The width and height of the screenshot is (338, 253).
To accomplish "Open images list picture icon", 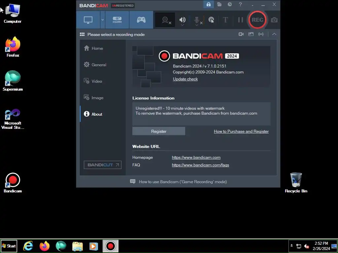I will tap(251, 34).
